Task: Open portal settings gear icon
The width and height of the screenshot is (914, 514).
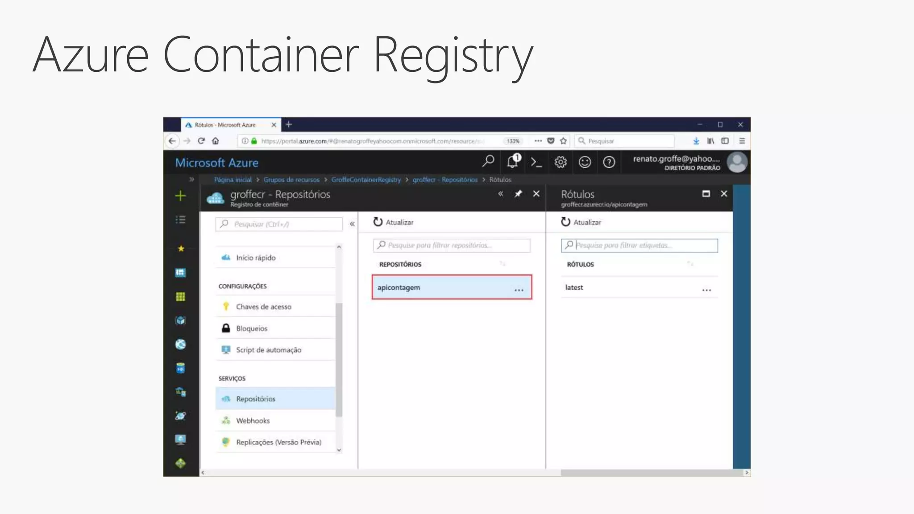Action: pos(561,162)
